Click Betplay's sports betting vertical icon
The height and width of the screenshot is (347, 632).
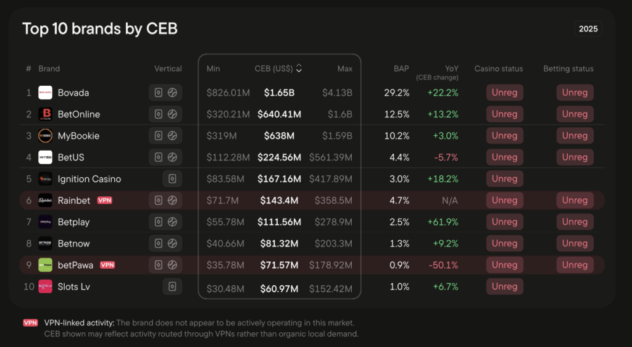[x=173, y=222]
